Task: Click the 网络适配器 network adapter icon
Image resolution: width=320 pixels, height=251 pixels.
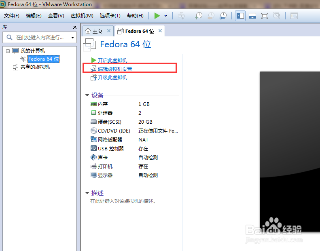Action: click(94, 139)
